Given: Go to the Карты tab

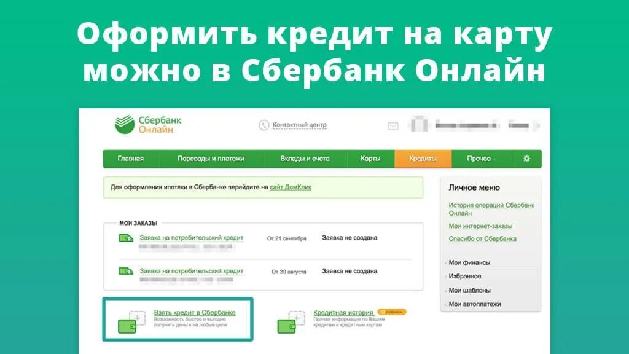Looking at the screenshot, I should [370, 159].
